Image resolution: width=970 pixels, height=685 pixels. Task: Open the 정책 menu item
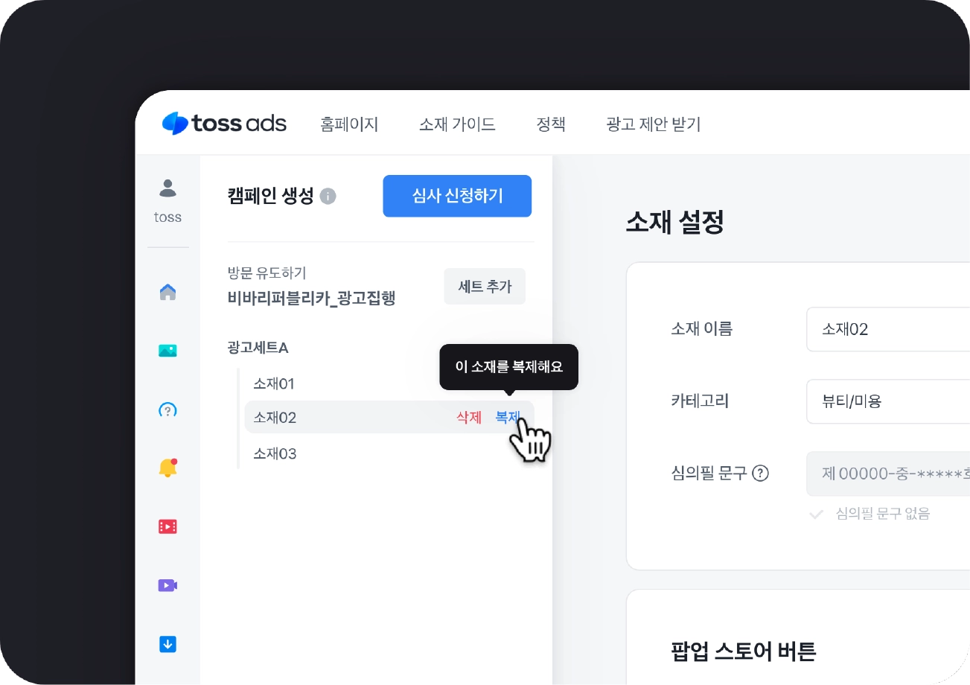(x=551, y=124)
